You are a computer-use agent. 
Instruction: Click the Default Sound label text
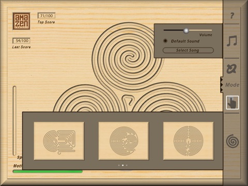185,41
